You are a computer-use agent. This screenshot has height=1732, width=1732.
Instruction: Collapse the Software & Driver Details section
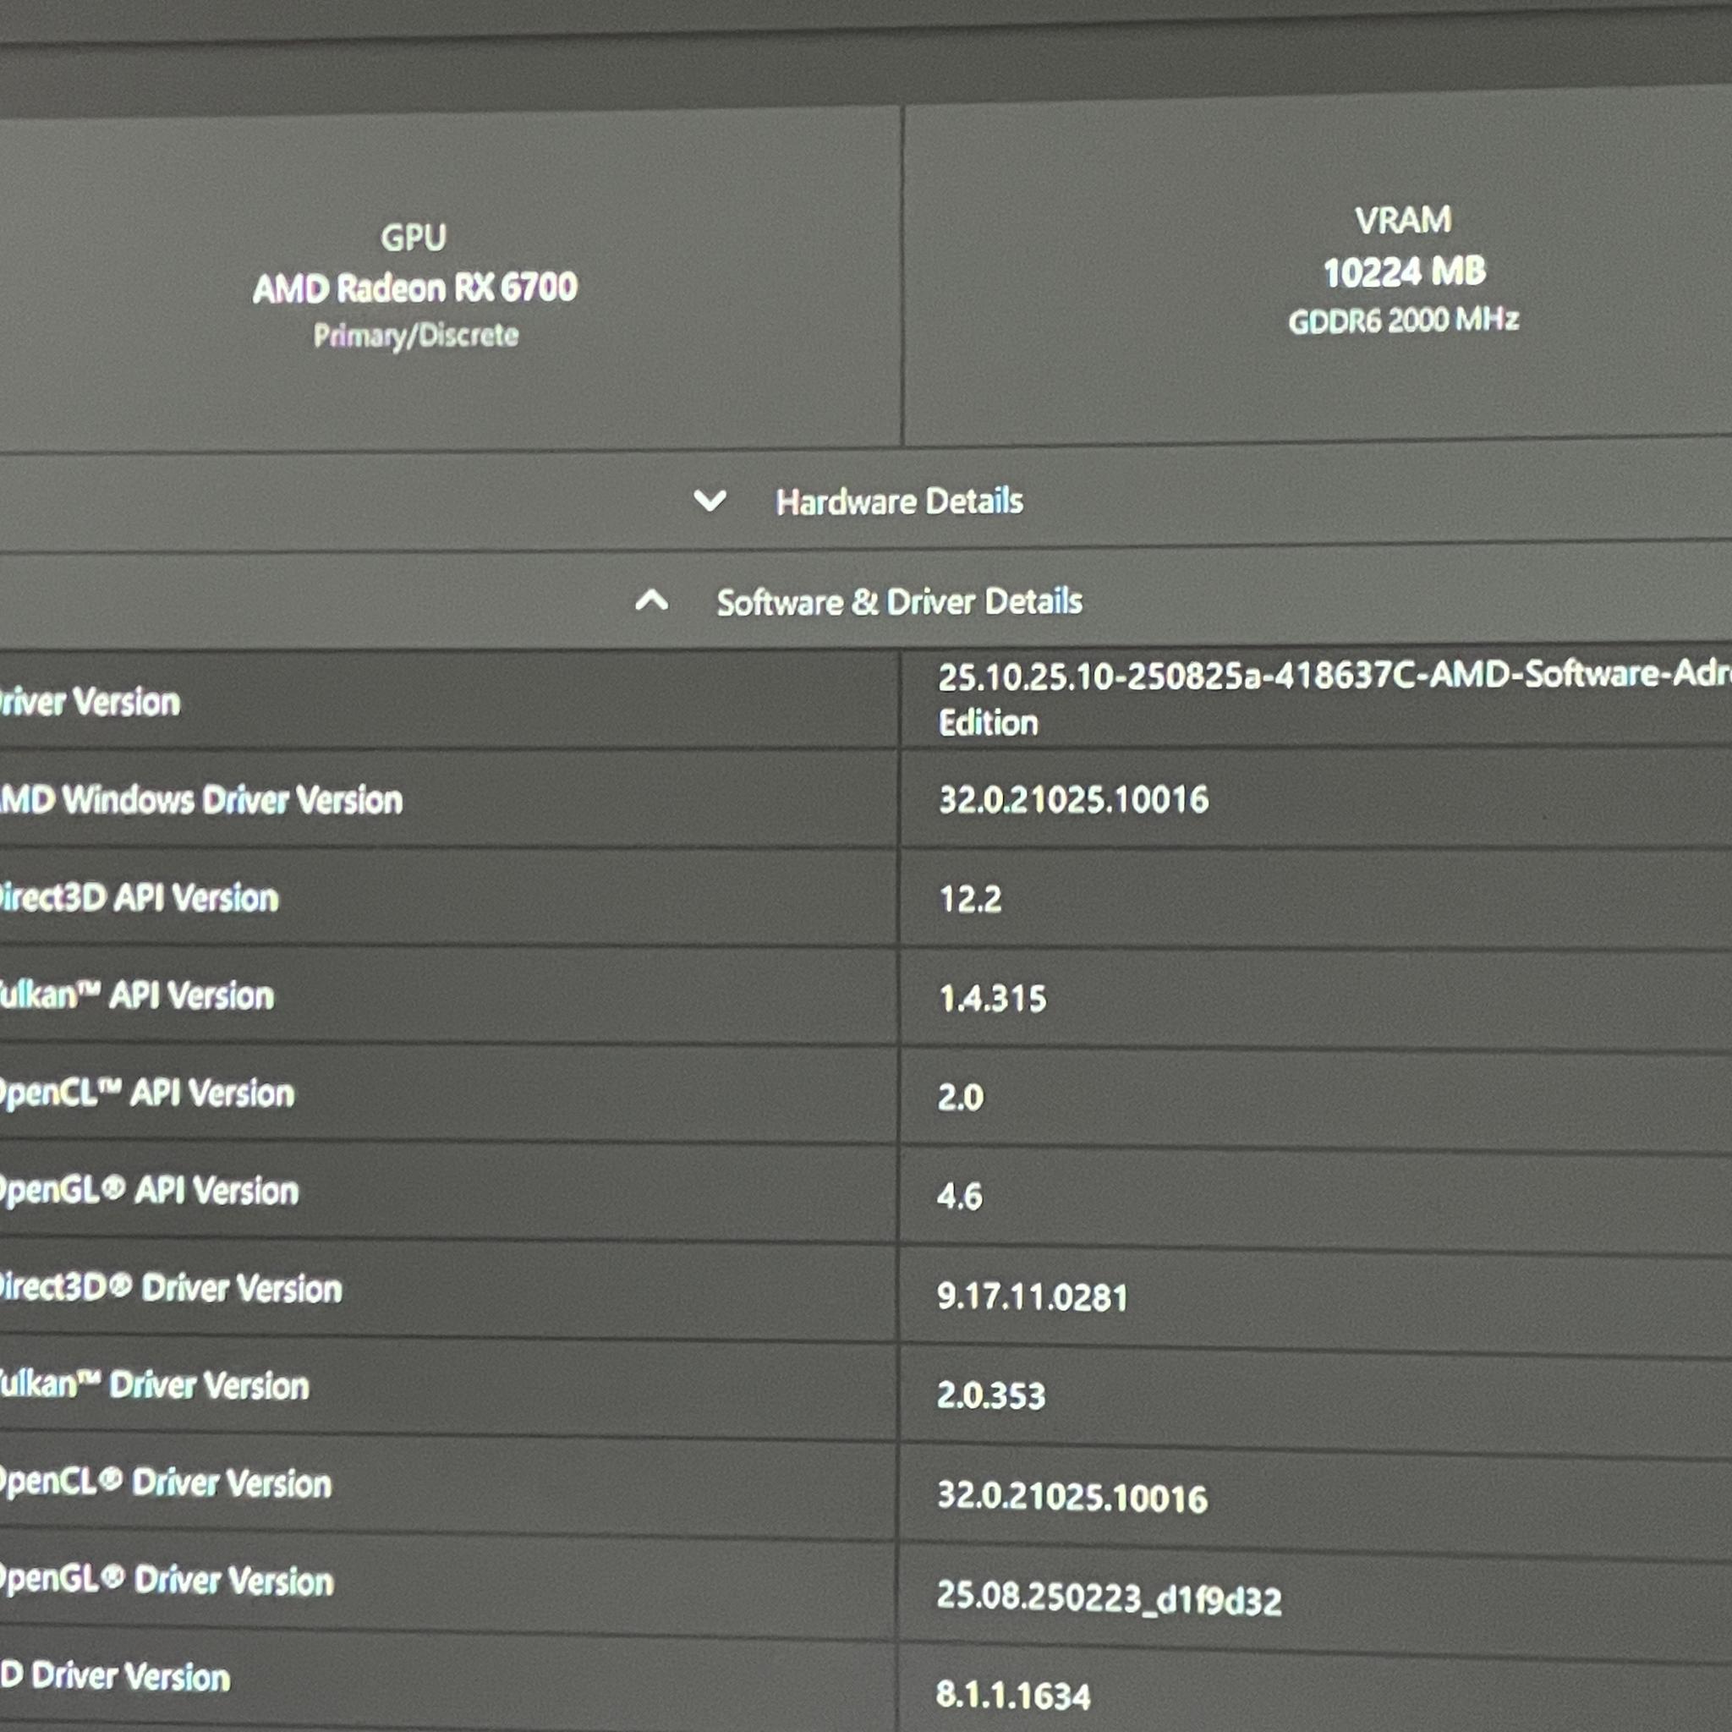(652, 600)
